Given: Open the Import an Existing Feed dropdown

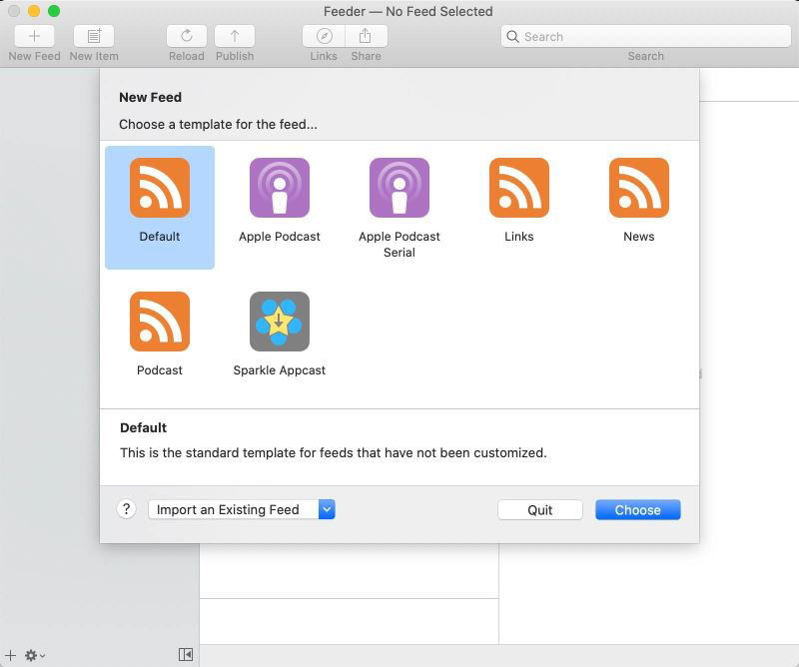Looking at the screenshot, I should [x=242, y=509].
